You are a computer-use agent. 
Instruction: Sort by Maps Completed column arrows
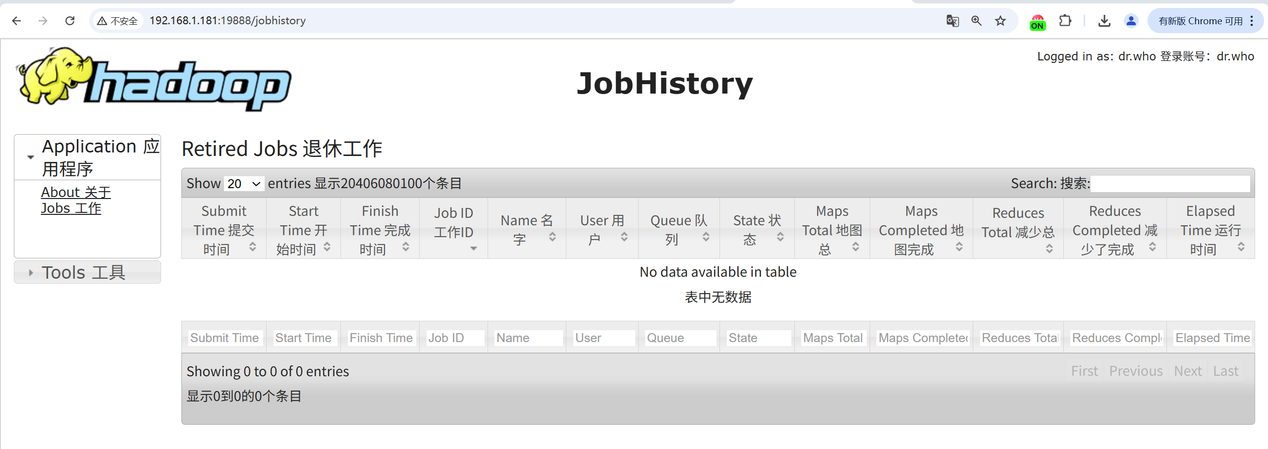(x=959, y=247)
